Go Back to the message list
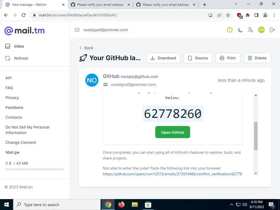This screenshot has height=210, width=280. [x=86, y=48]
